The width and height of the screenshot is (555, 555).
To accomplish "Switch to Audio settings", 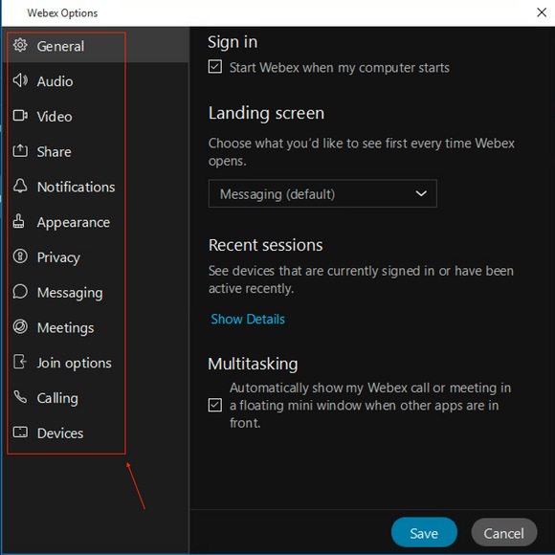I will (x=55, y=81).
